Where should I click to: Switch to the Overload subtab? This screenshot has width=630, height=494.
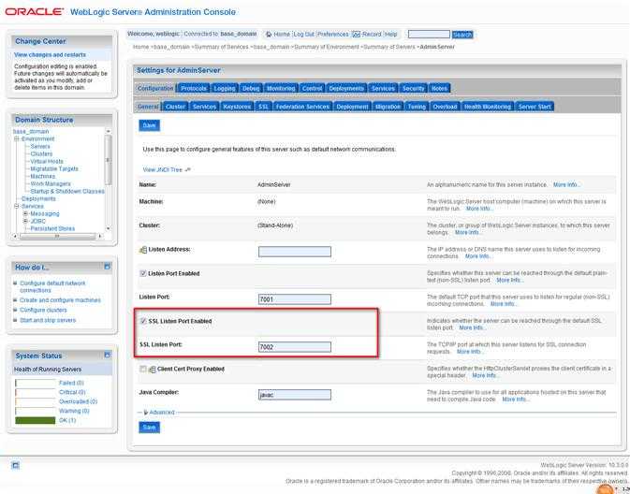(x=445, y=107)
